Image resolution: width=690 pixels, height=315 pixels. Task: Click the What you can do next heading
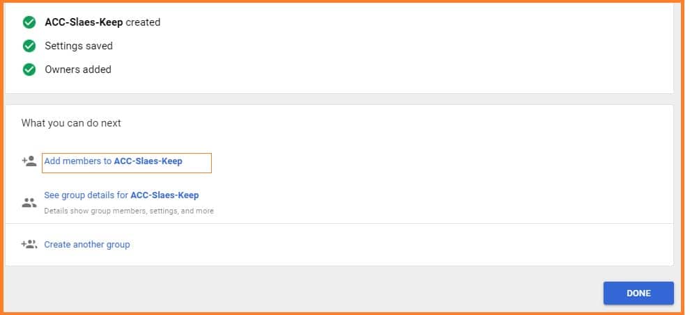71,123
